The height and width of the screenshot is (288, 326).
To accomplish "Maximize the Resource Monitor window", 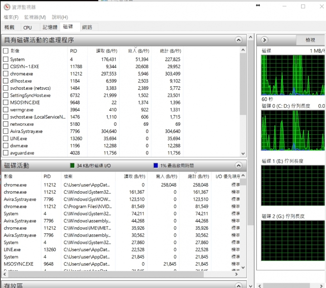I will 303,6.
